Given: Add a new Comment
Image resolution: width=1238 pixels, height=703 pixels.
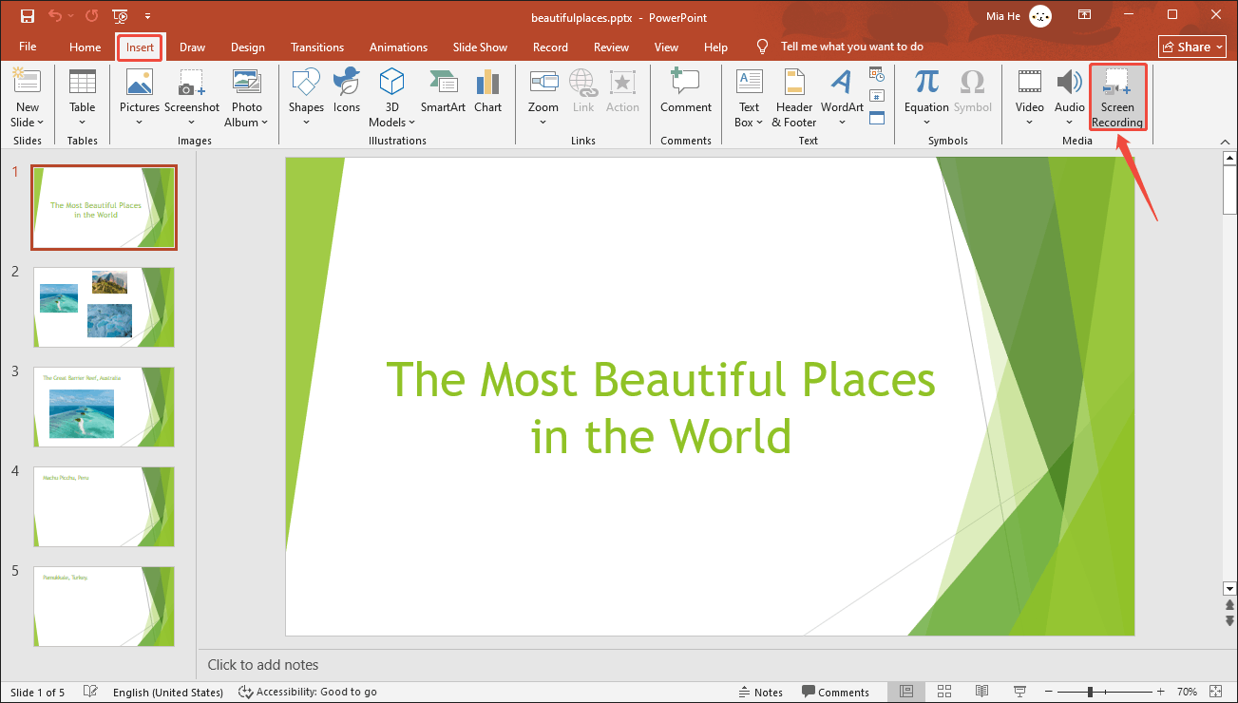Looking at the screenshot, I should coord(685,95).
